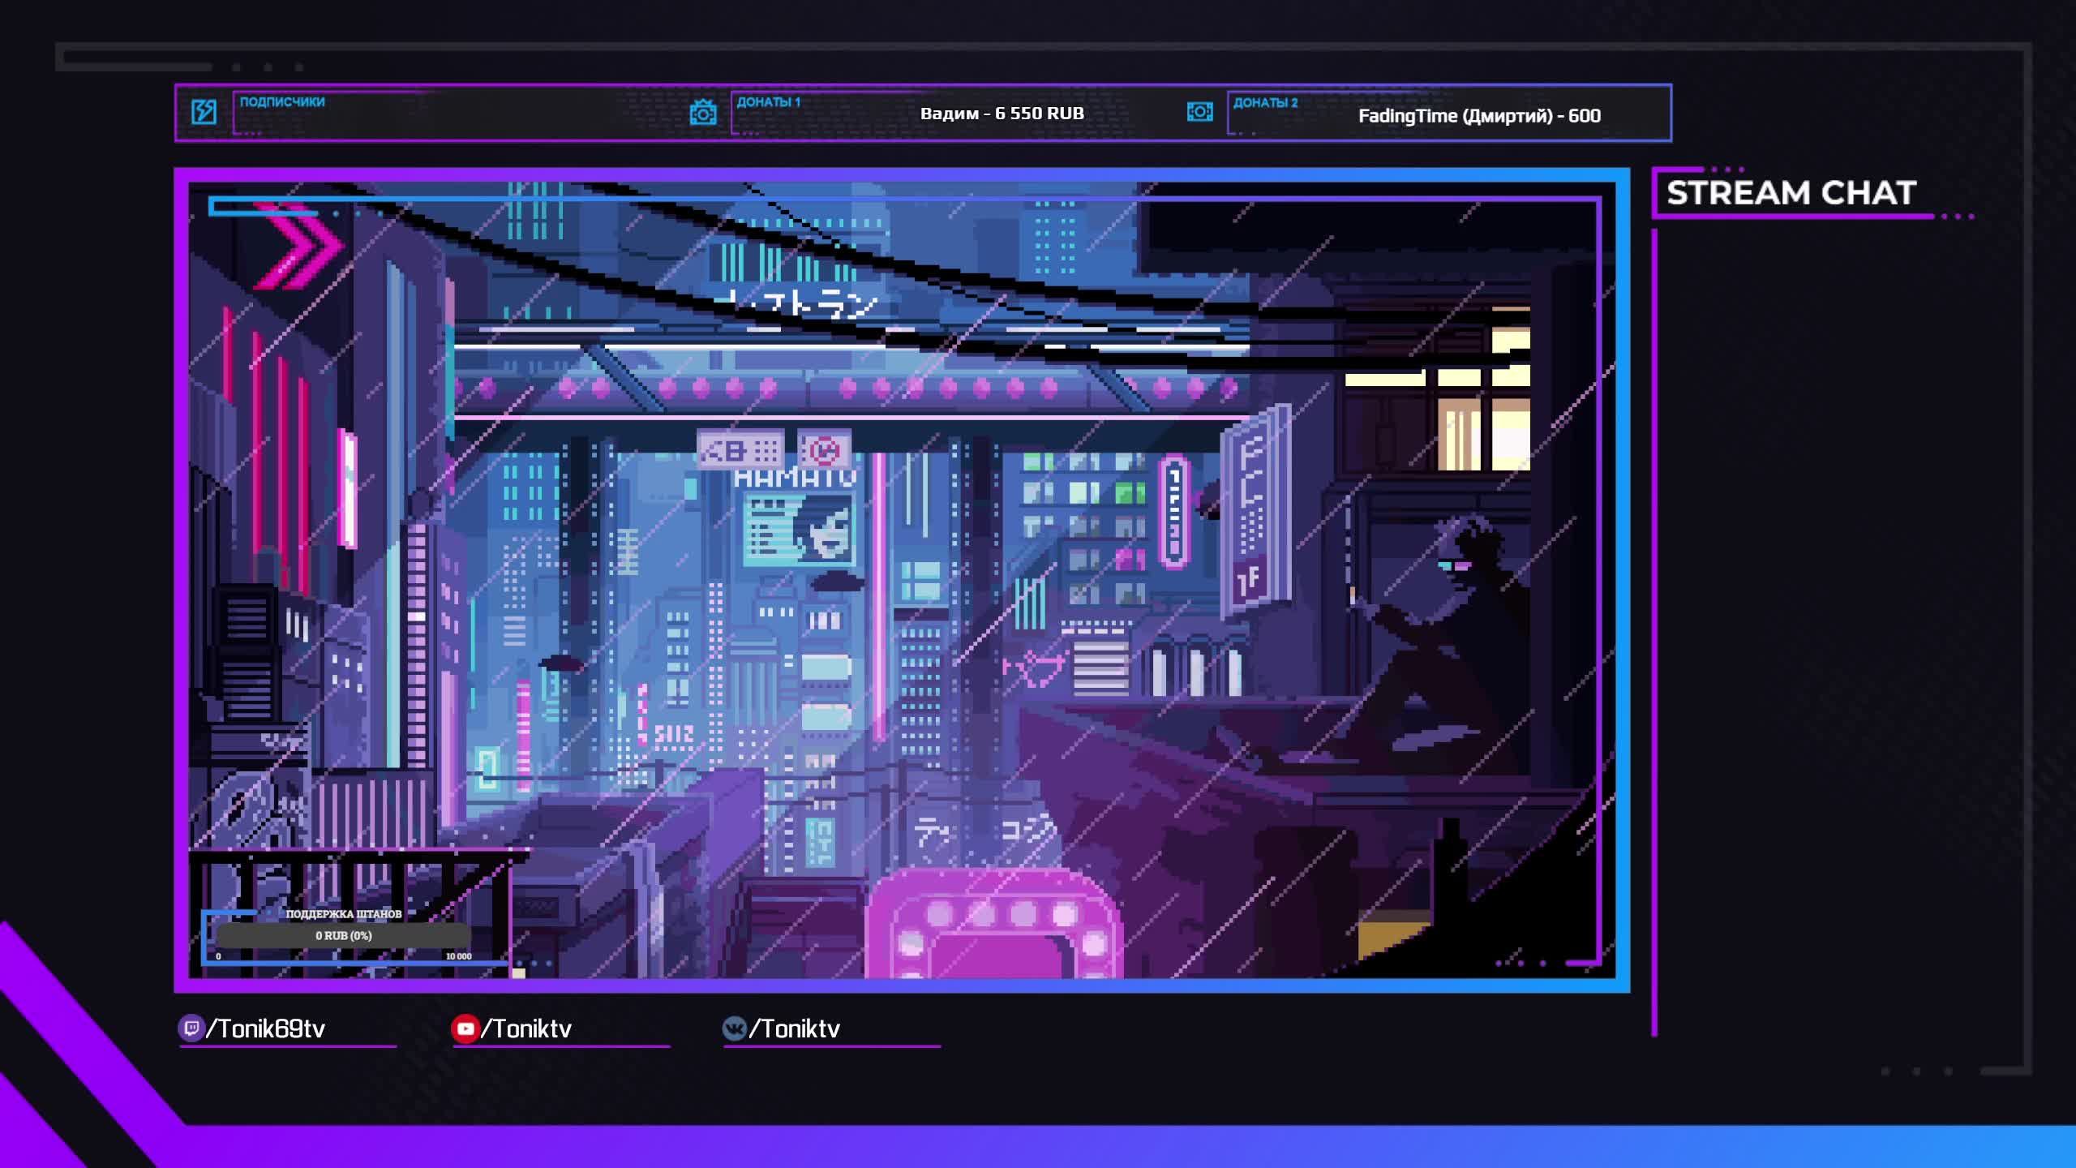Click the Донаты 1 money icon

coord(703,113)
